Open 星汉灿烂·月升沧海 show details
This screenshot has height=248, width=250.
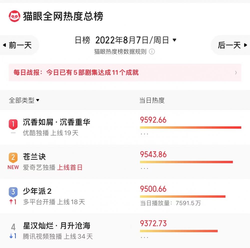point(56,226)
